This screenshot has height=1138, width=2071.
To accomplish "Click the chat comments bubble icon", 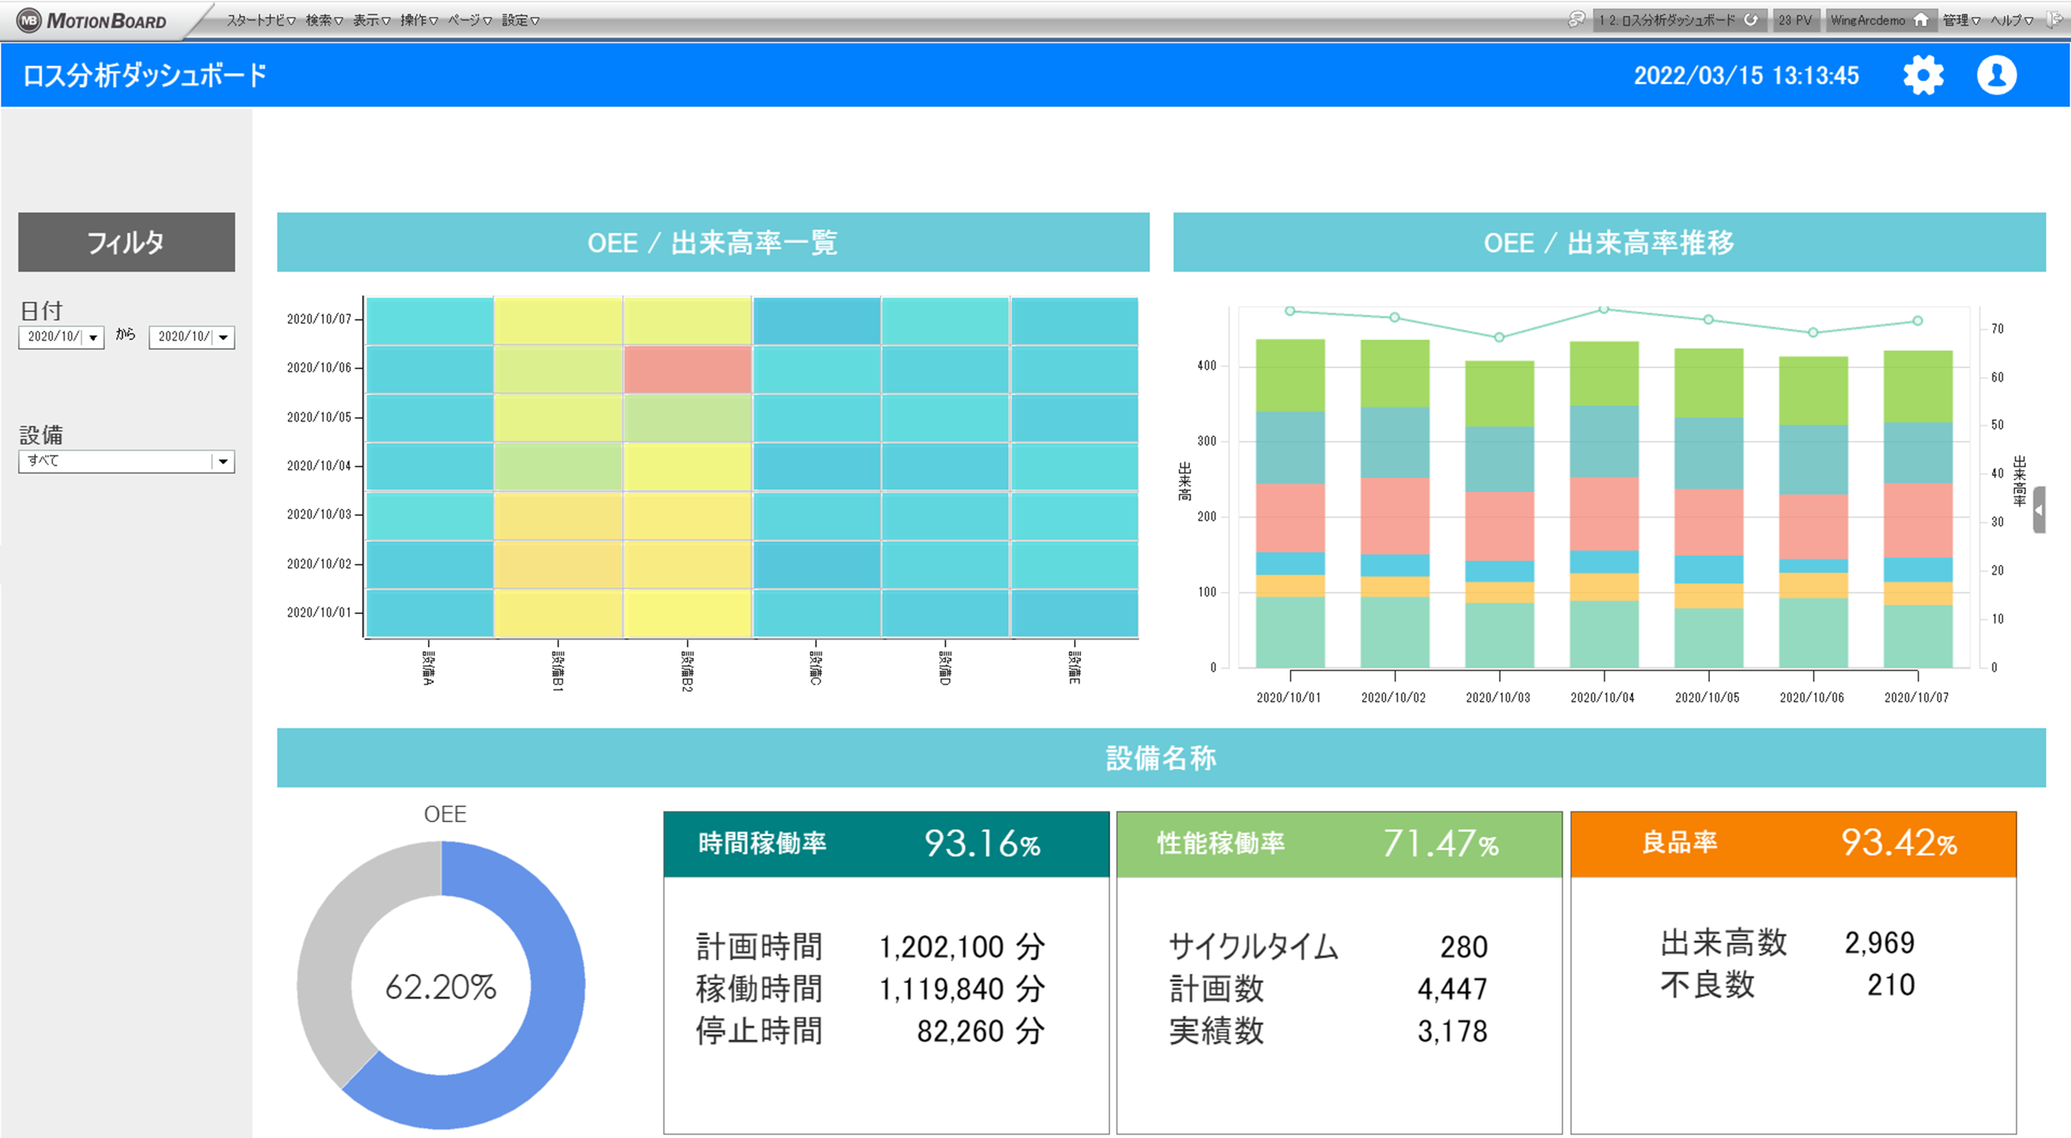I will pos(1576,19).
